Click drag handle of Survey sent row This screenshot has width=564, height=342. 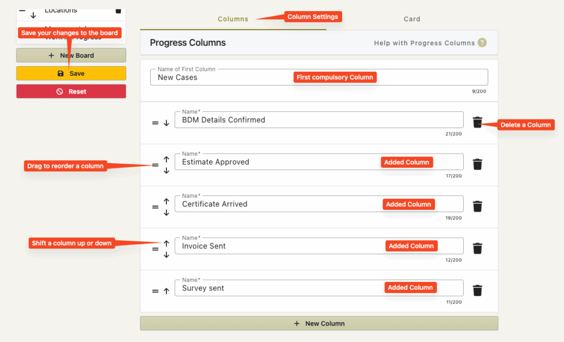click(x=155, y=291)
